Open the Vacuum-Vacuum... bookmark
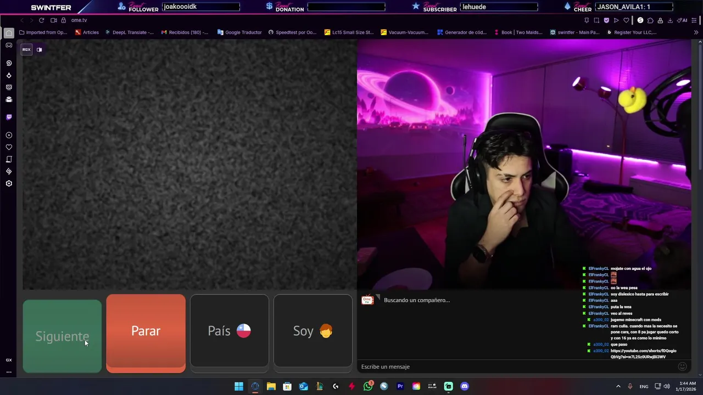Image resolution: width=703 pixels, height=395 pixels. pyautogui.click(x=404, y=32)
